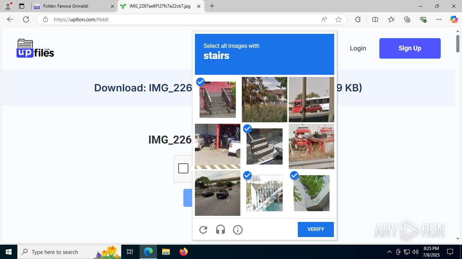Add page to favorites star
The width and height of the screenshot is (462, 259).
coord(339,19)
